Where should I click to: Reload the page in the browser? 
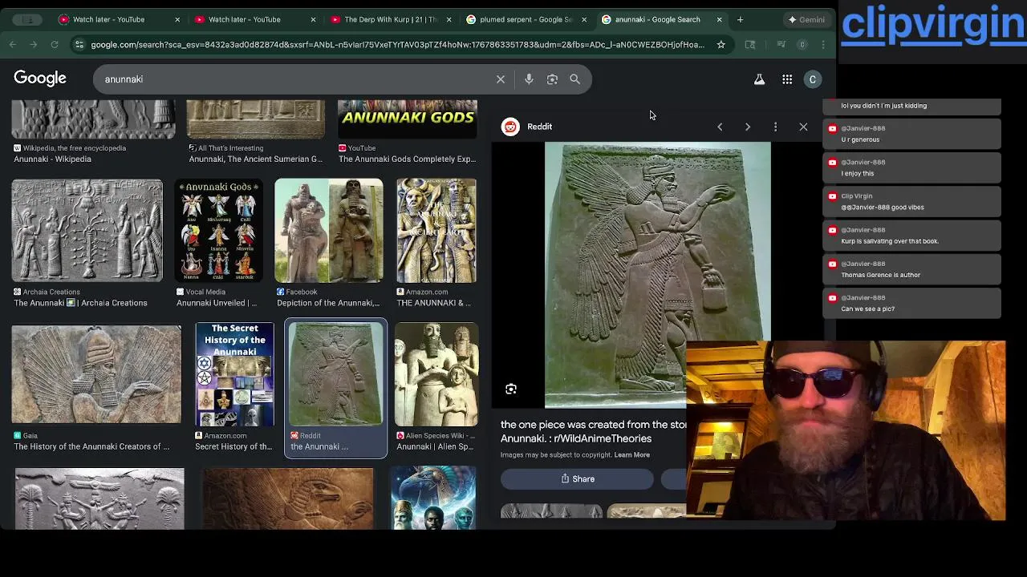(x=55, y=45)
